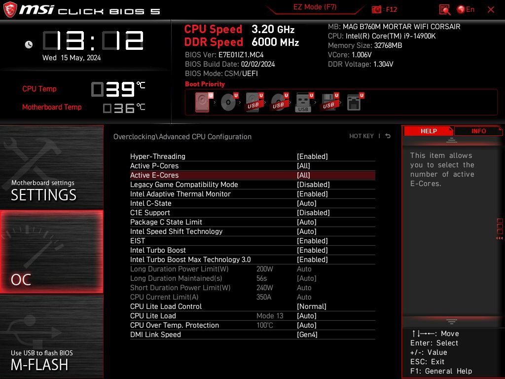Click the Boot Priority label

[205, 84]
